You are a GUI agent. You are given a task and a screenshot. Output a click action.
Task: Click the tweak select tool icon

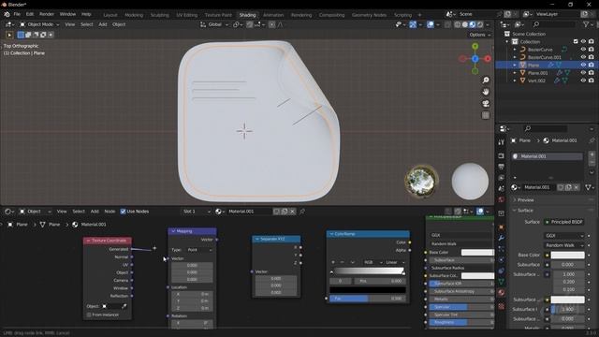(9, 35)
